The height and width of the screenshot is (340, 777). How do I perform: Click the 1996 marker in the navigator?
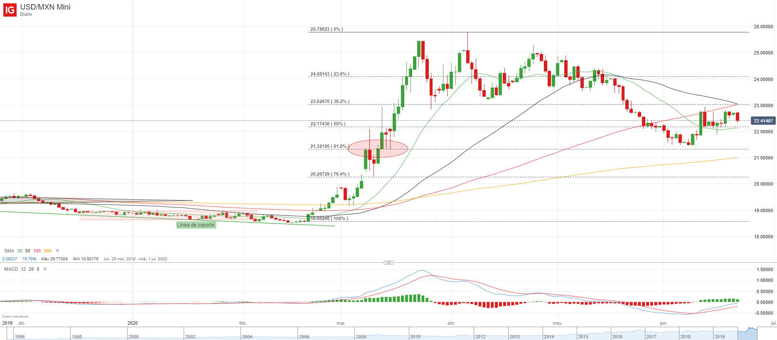pos(20,337)
